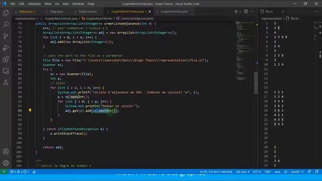
Task: Open the Edit menu
Action: pyautogui.click(x=21, y=4)
